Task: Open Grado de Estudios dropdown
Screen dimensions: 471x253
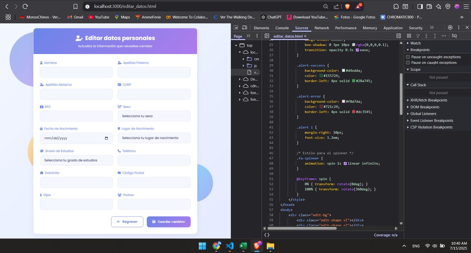Action: (x=76, y=160)
